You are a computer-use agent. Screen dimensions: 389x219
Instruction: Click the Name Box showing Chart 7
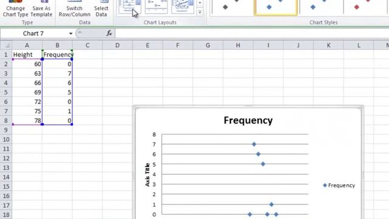33,33
